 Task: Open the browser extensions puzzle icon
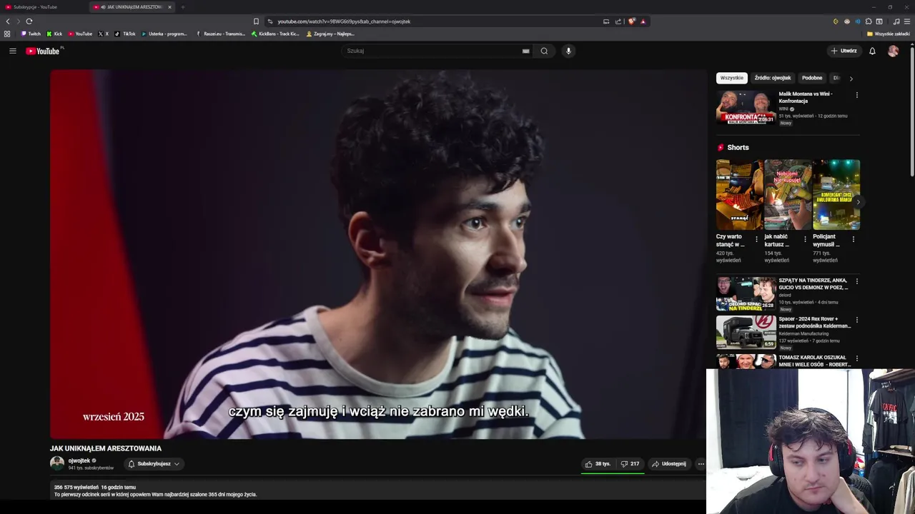[x=869, y=21]
